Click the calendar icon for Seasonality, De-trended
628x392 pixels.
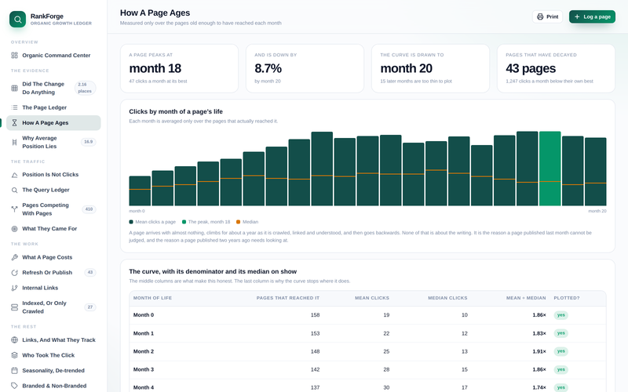[14, 371]
